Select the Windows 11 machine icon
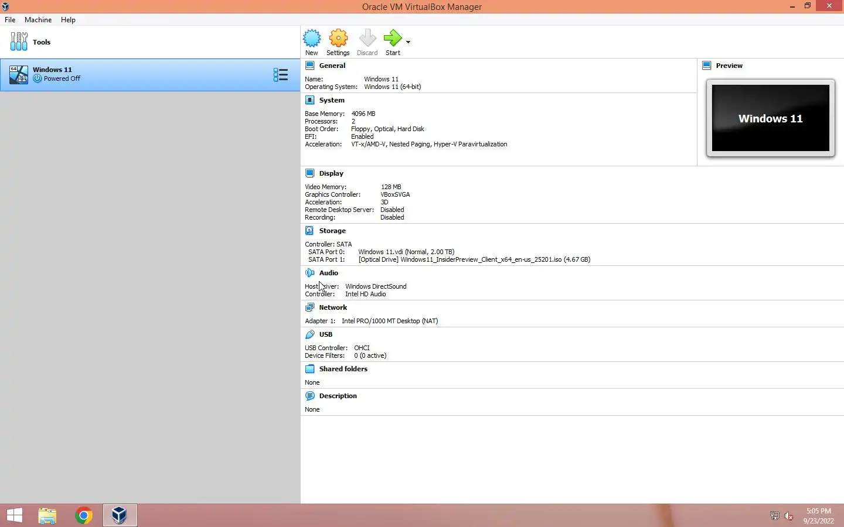 (18, 74)
